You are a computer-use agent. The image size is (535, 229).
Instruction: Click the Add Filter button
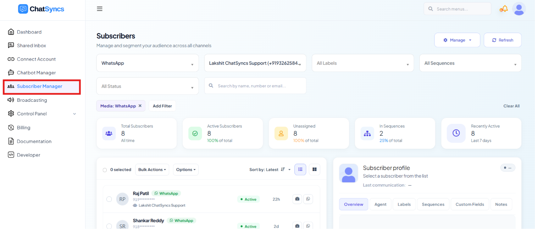pyautogui.click(x=163, y=106)
